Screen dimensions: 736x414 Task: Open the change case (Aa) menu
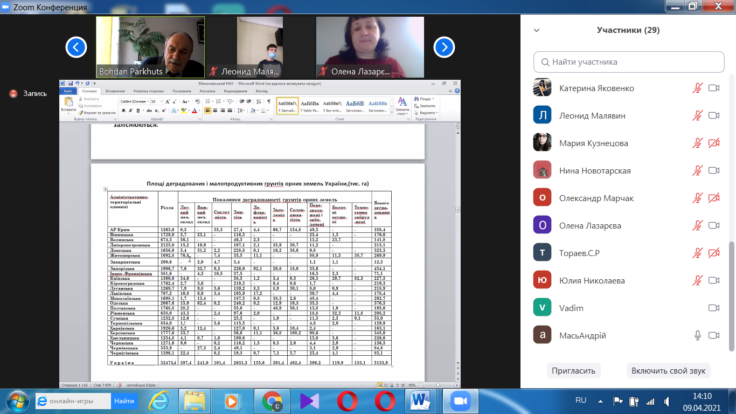click(186, 101)
